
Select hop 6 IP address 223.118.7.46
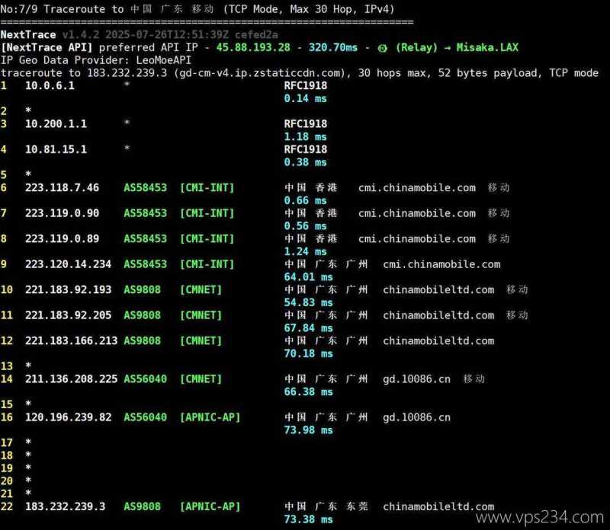coord(62,187)
